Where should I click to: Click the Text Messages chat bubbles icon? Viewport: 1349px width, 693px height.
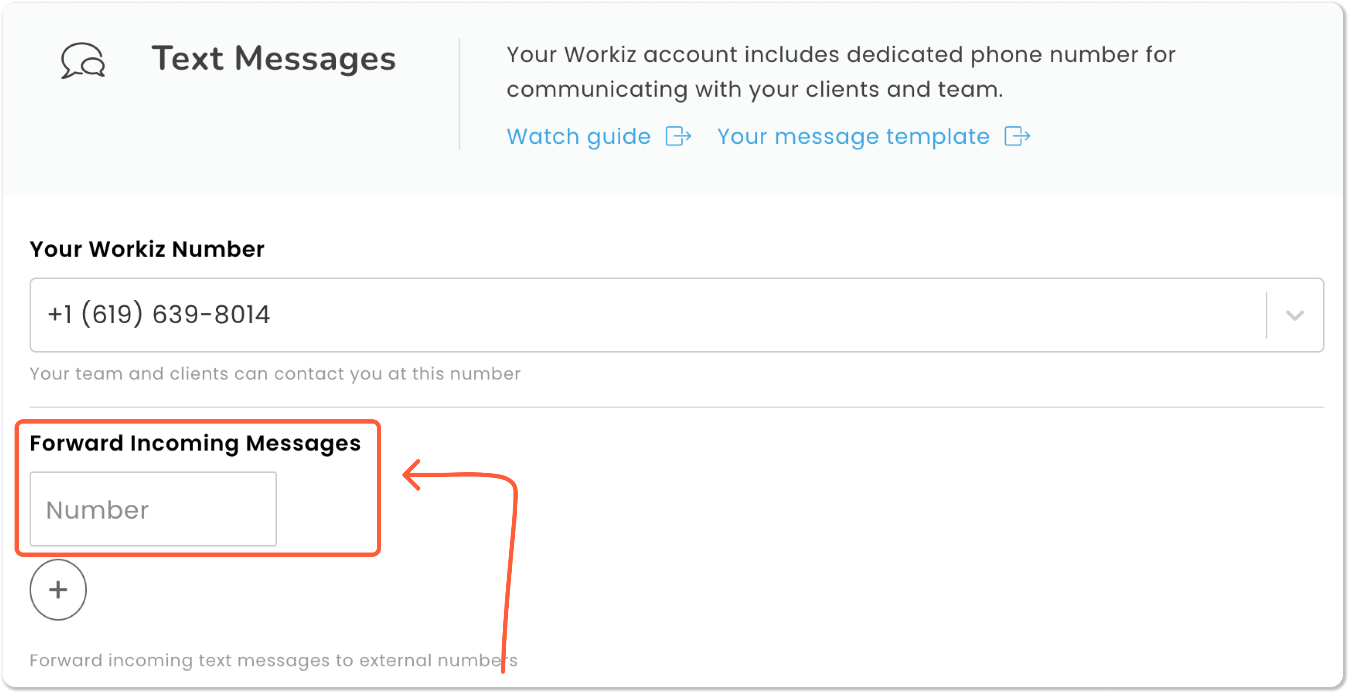click(x=83, y=60)
